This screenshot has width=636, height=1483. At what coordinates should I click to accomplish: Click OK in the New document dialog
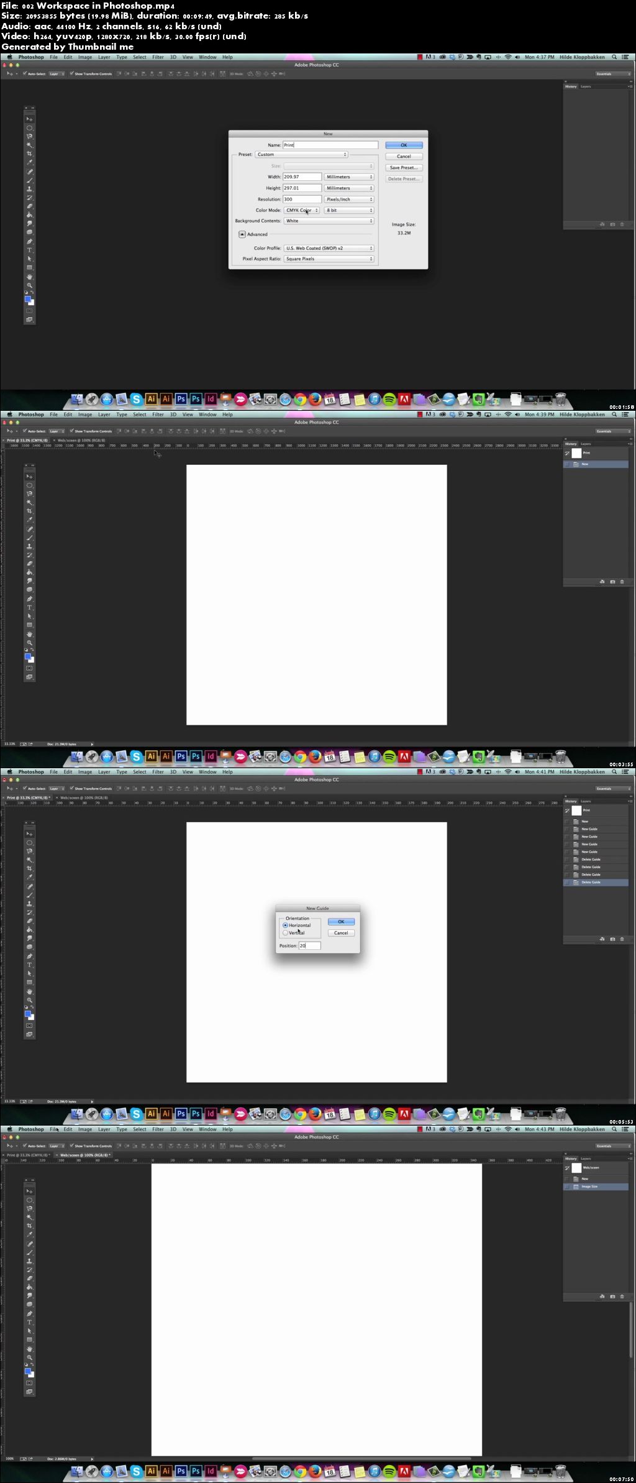point(404,145)
